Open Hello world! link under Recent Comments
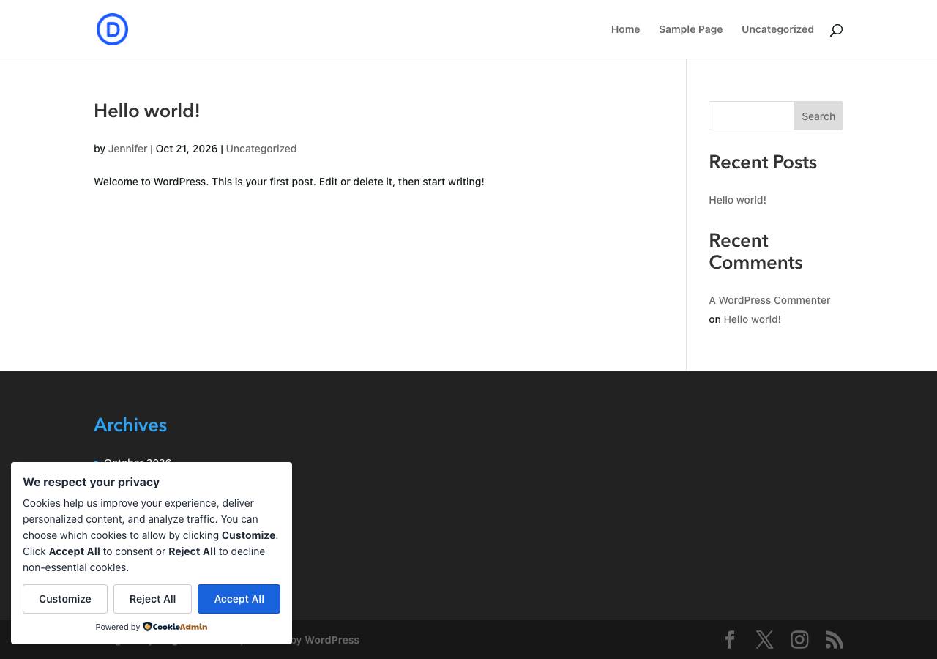Image resolution: width=937 pixels, height=659 pixels. (752, 319)
